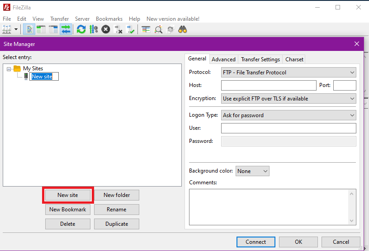Open the Encryption dropdown
369x251 pixels.
289,99
